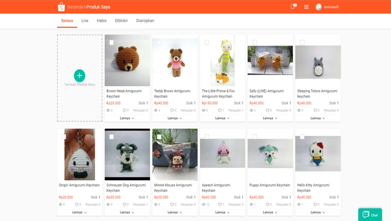The width and height of the screenshot is (391, 221).
Task: Click the heart icon on Apeach keychain
Action: pyautogui.click(x=220, y=205)
